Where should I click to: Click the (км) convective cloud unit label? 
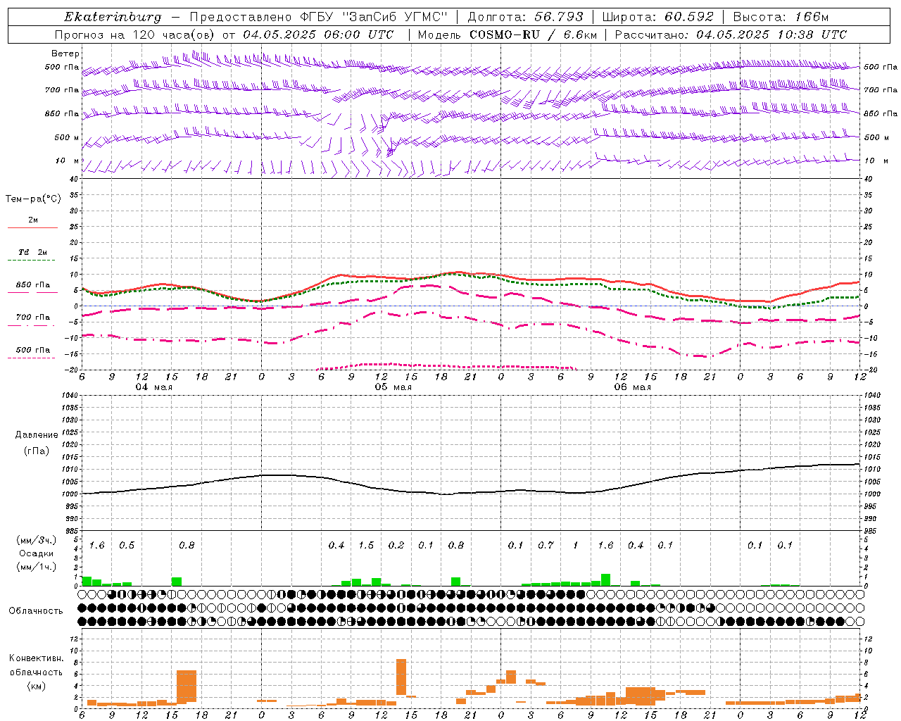[36, 686]
